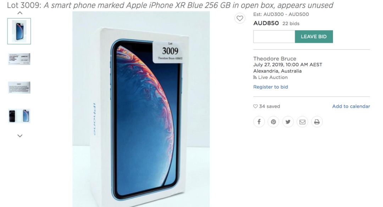Select the first iPhone box thumbnail
The image size is (383, 207).
point(19,31)
